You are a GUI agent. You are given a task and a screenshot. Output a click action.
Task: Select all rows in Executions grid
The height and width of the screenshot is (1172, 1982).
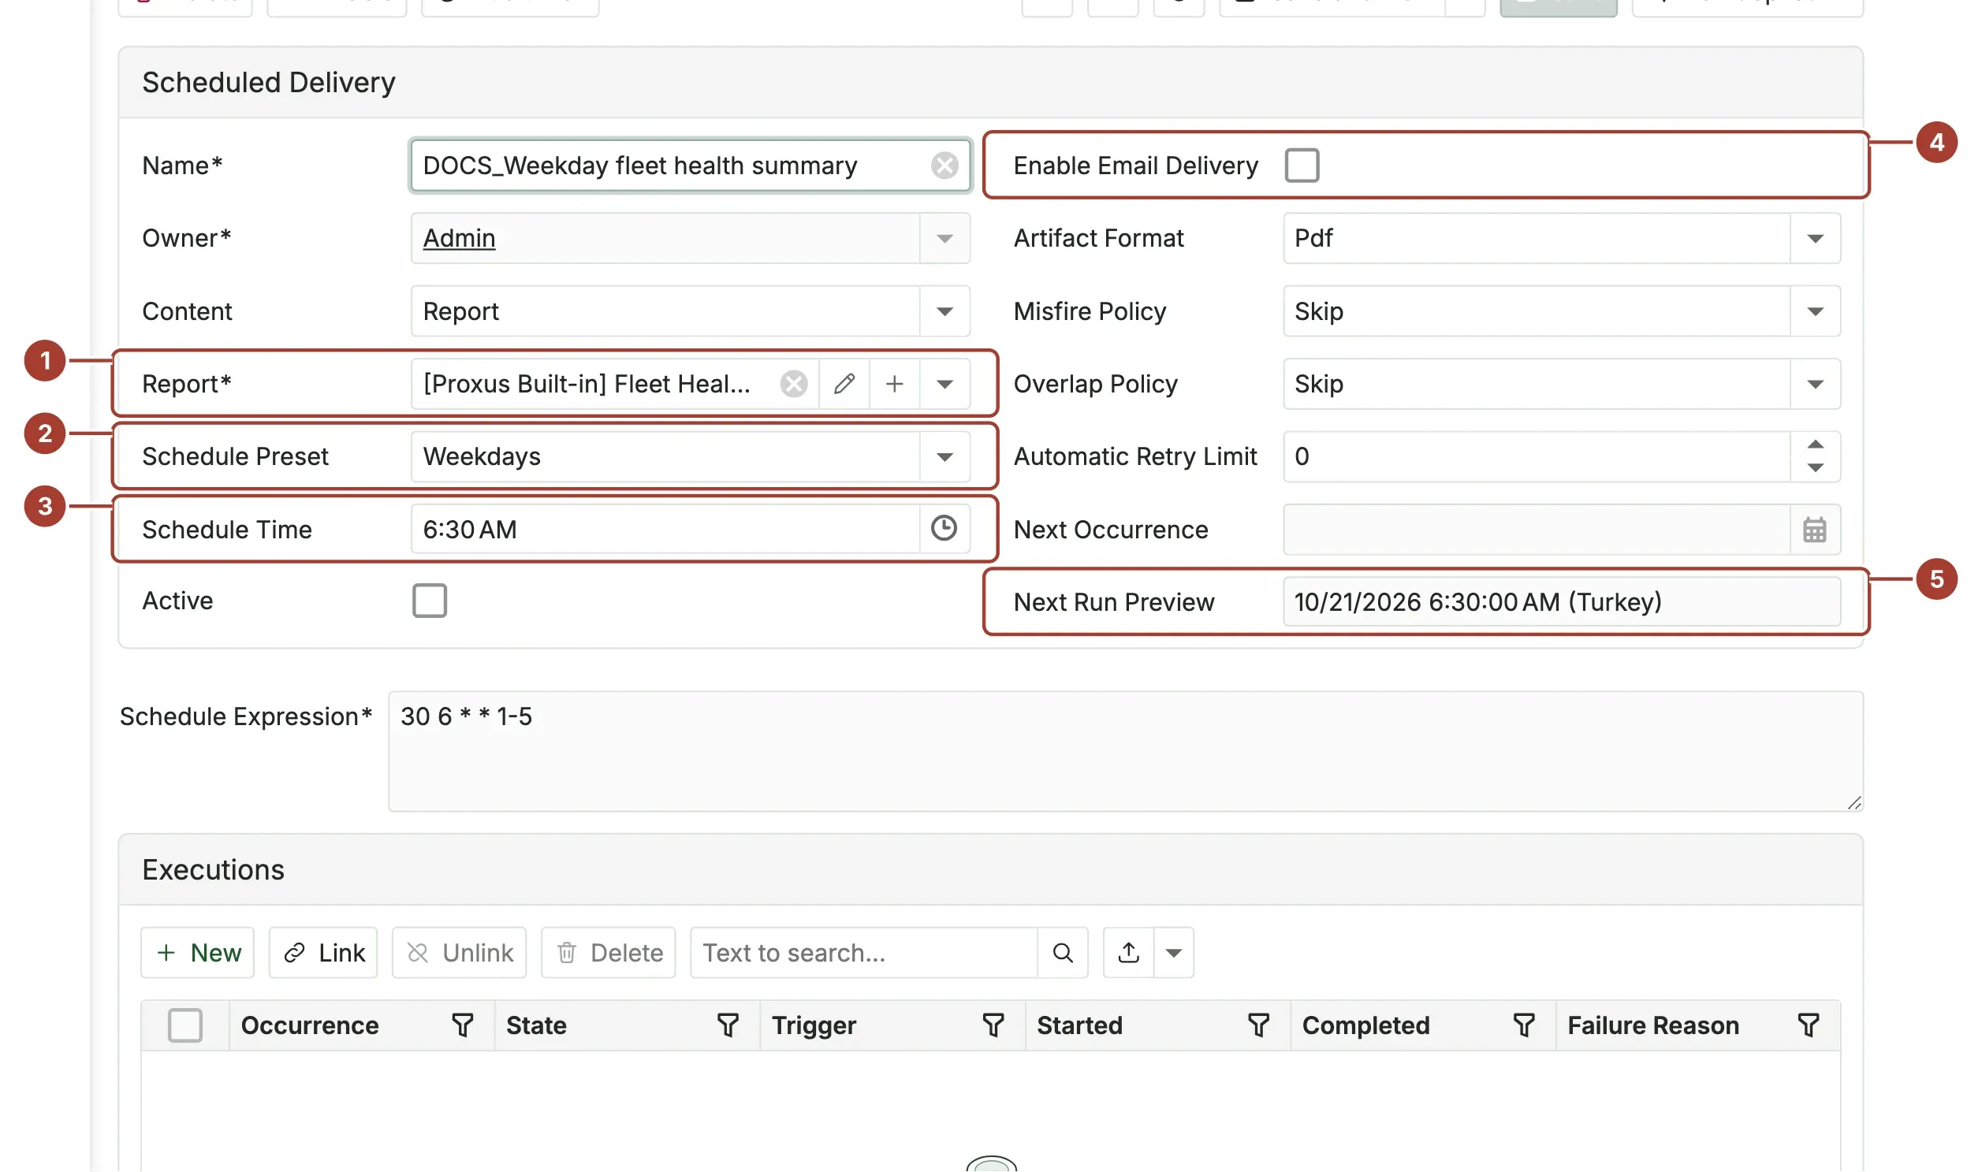[x=184, y=1025]
